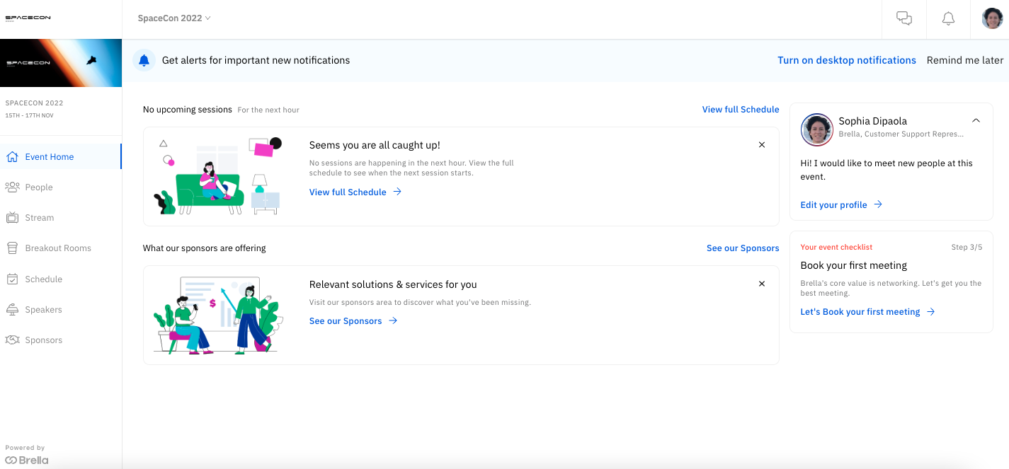Image resolution: width=1009 pixels, height=469 pixels.
Task: Click 'No upcoming sessions' heading
Action: [x=188, y=110]
